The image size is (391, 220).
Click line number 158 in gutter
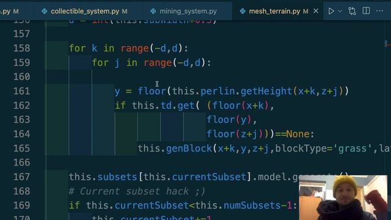point(22,48)
